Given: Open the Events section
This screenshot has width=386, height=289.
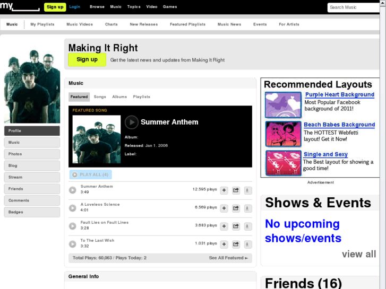Looking at the screenshot, I should 260,24.
